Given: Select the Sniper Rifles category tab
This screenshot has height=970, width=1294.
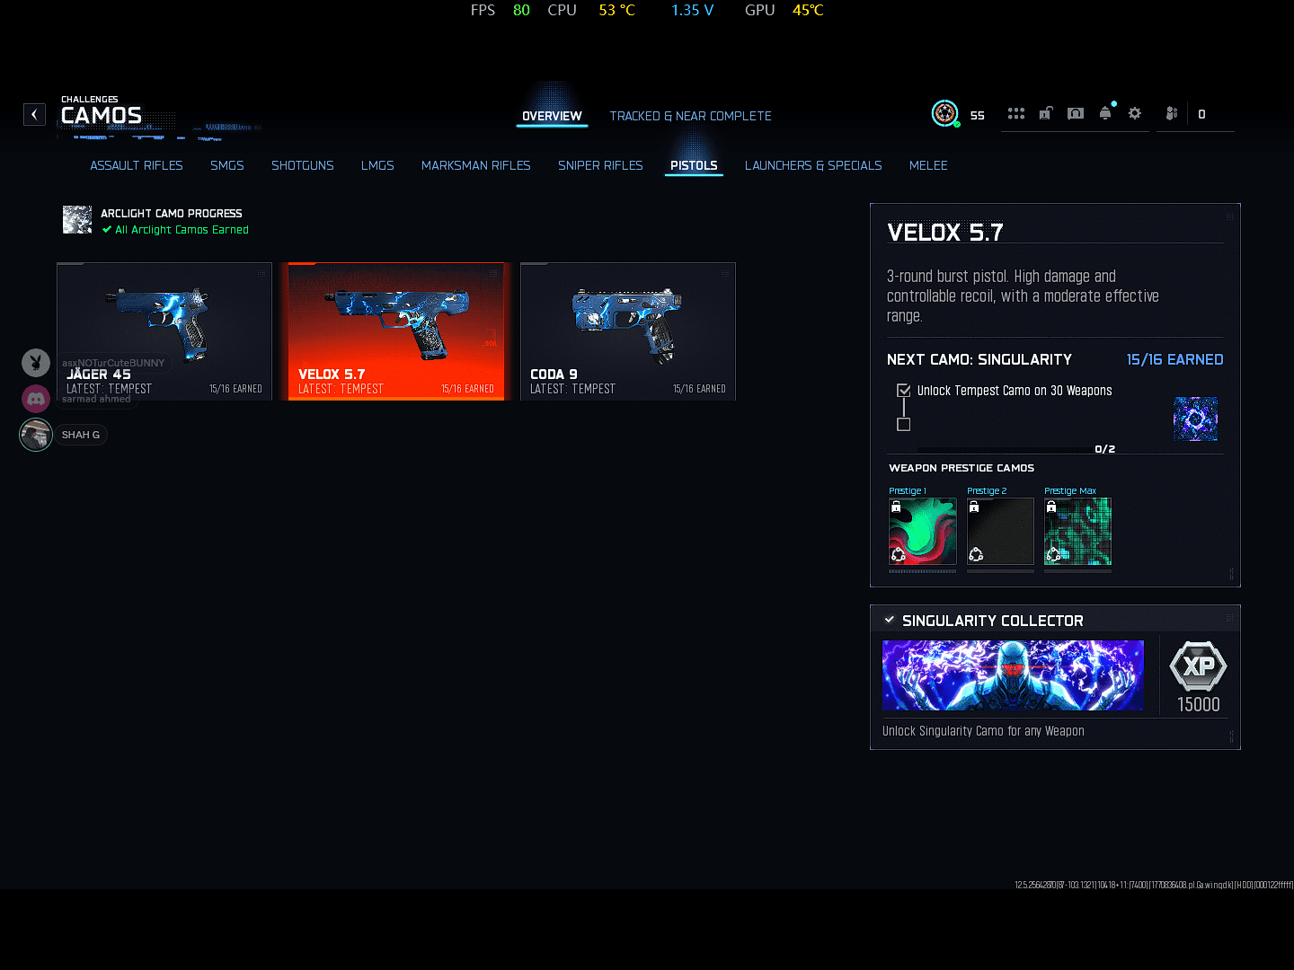Looking at the screenshot, I should click(x=600, y=165).
